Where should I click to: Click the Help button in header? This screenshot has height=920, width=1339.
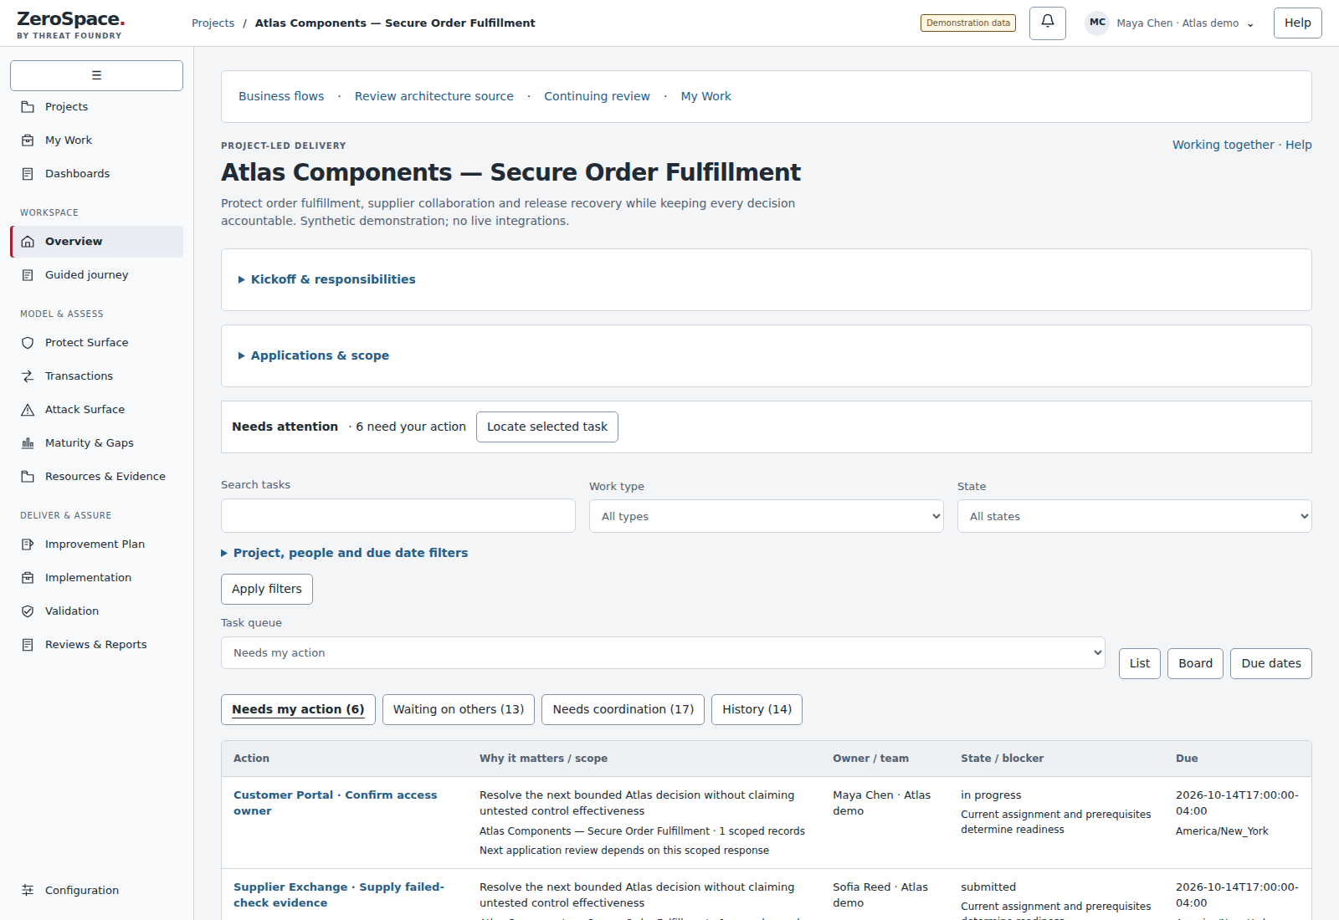pos(1298,23)
